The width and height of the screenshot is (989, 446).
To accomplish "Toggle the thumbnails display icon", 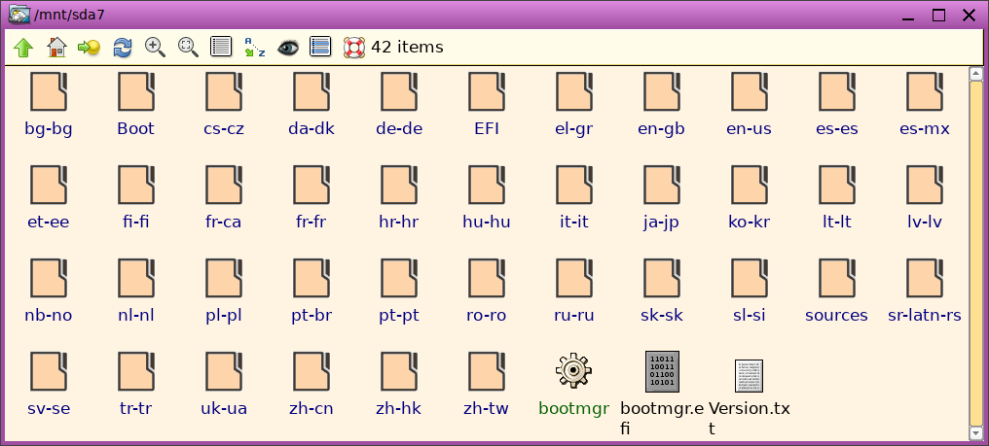I will (x=320, y=48).
